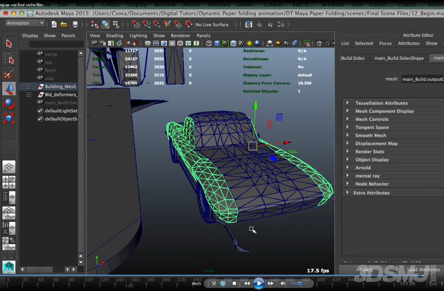Toggle Snap to projected center icon
The height and width of the screenshot is (291, 444).
pos(167,25)
